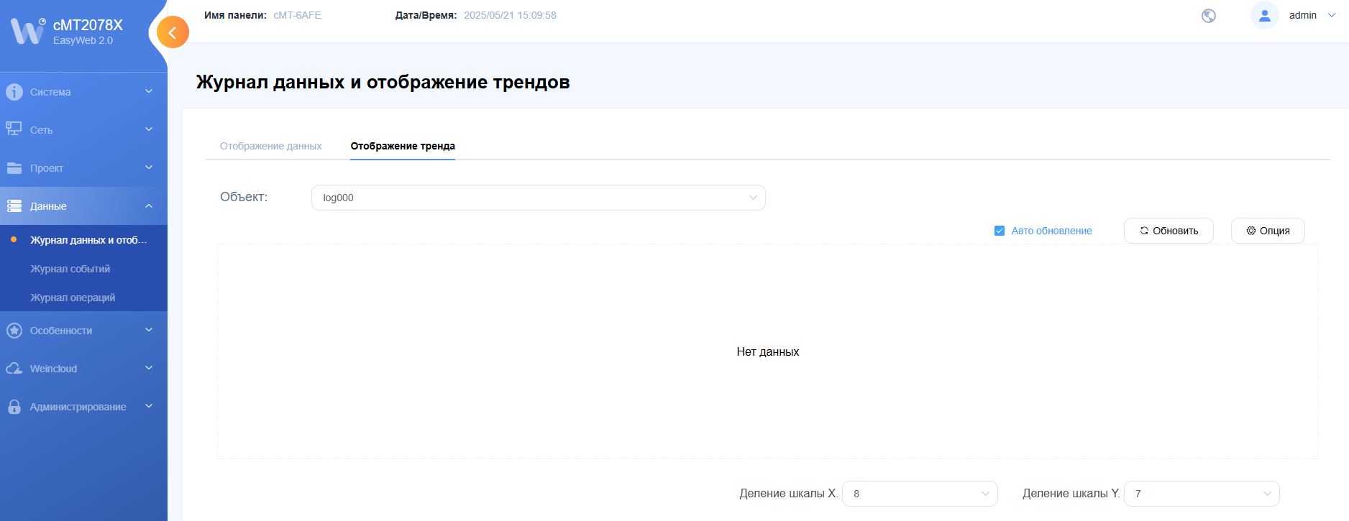This screenshot has width=1349, height=521.
Task: Switch to Отображение данных tab
Action: (270, 146)
